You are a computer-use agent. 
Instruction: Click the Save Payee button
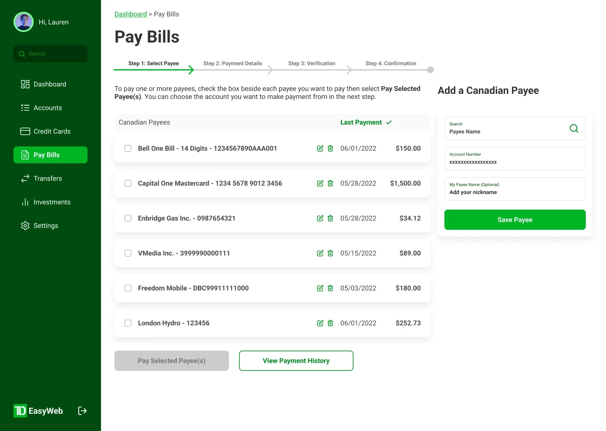tap(515, 220)
